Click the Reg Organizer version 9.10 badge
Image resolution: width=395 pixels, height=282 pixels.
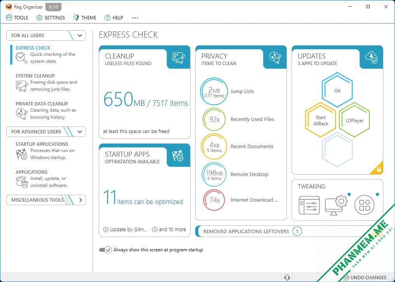(53, 7)
